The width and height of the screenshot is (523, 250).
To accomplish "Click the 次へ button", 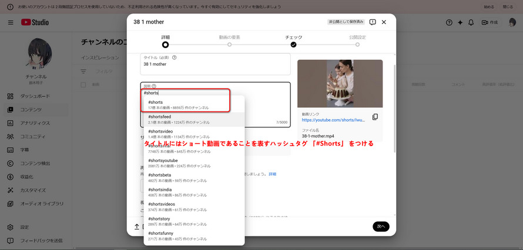I will 381,227.
